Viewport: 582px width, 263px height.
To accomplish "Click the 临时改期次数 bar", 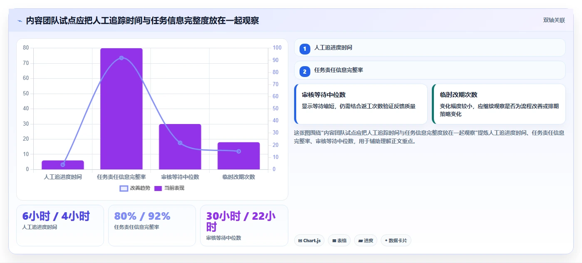I will [239, 156].
